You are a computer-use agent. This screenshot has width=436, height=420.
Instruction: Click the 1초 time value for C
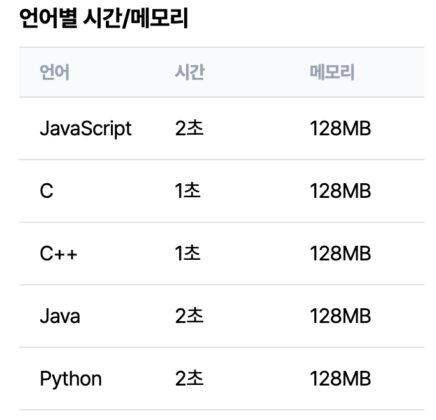187,191
